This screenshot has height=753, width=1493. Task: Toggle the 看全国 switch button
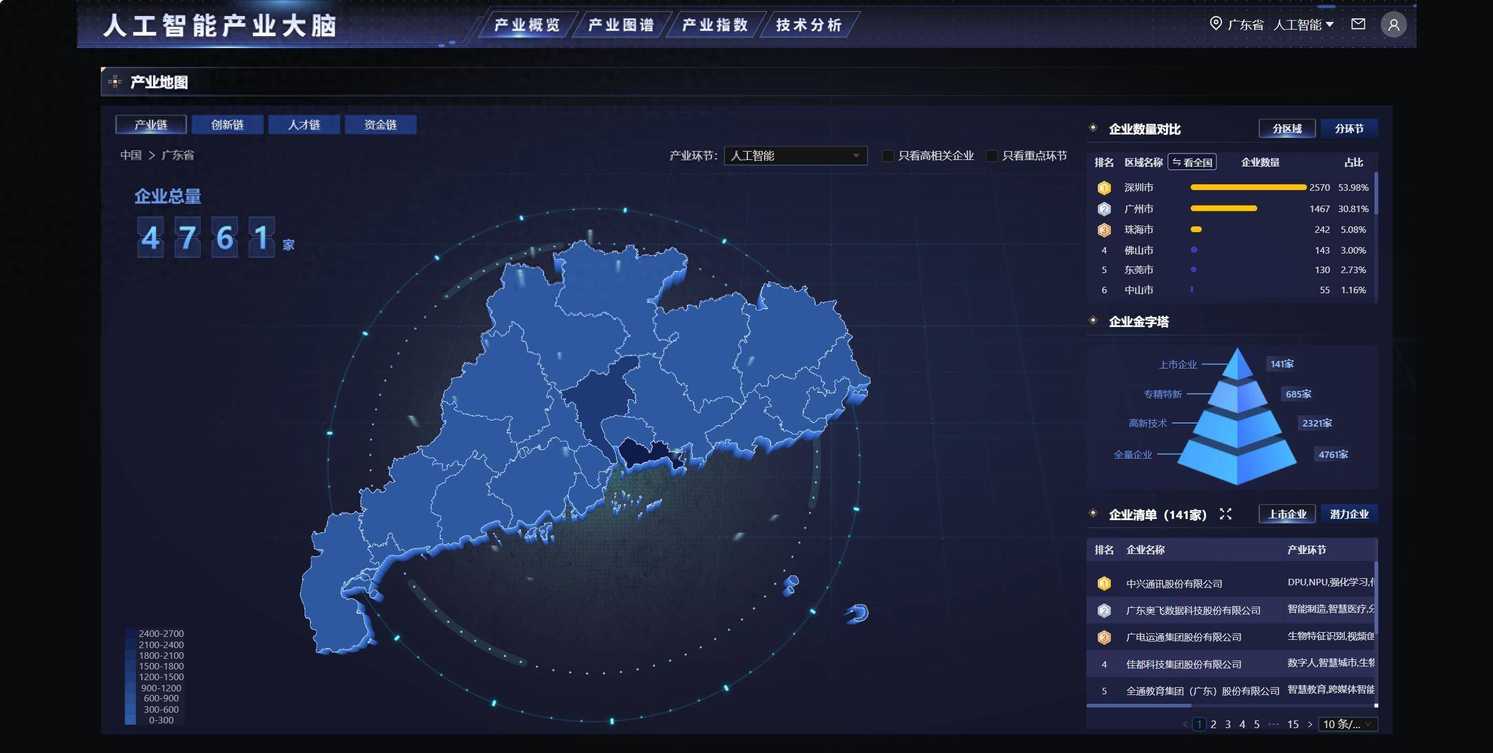point(1192,162)
